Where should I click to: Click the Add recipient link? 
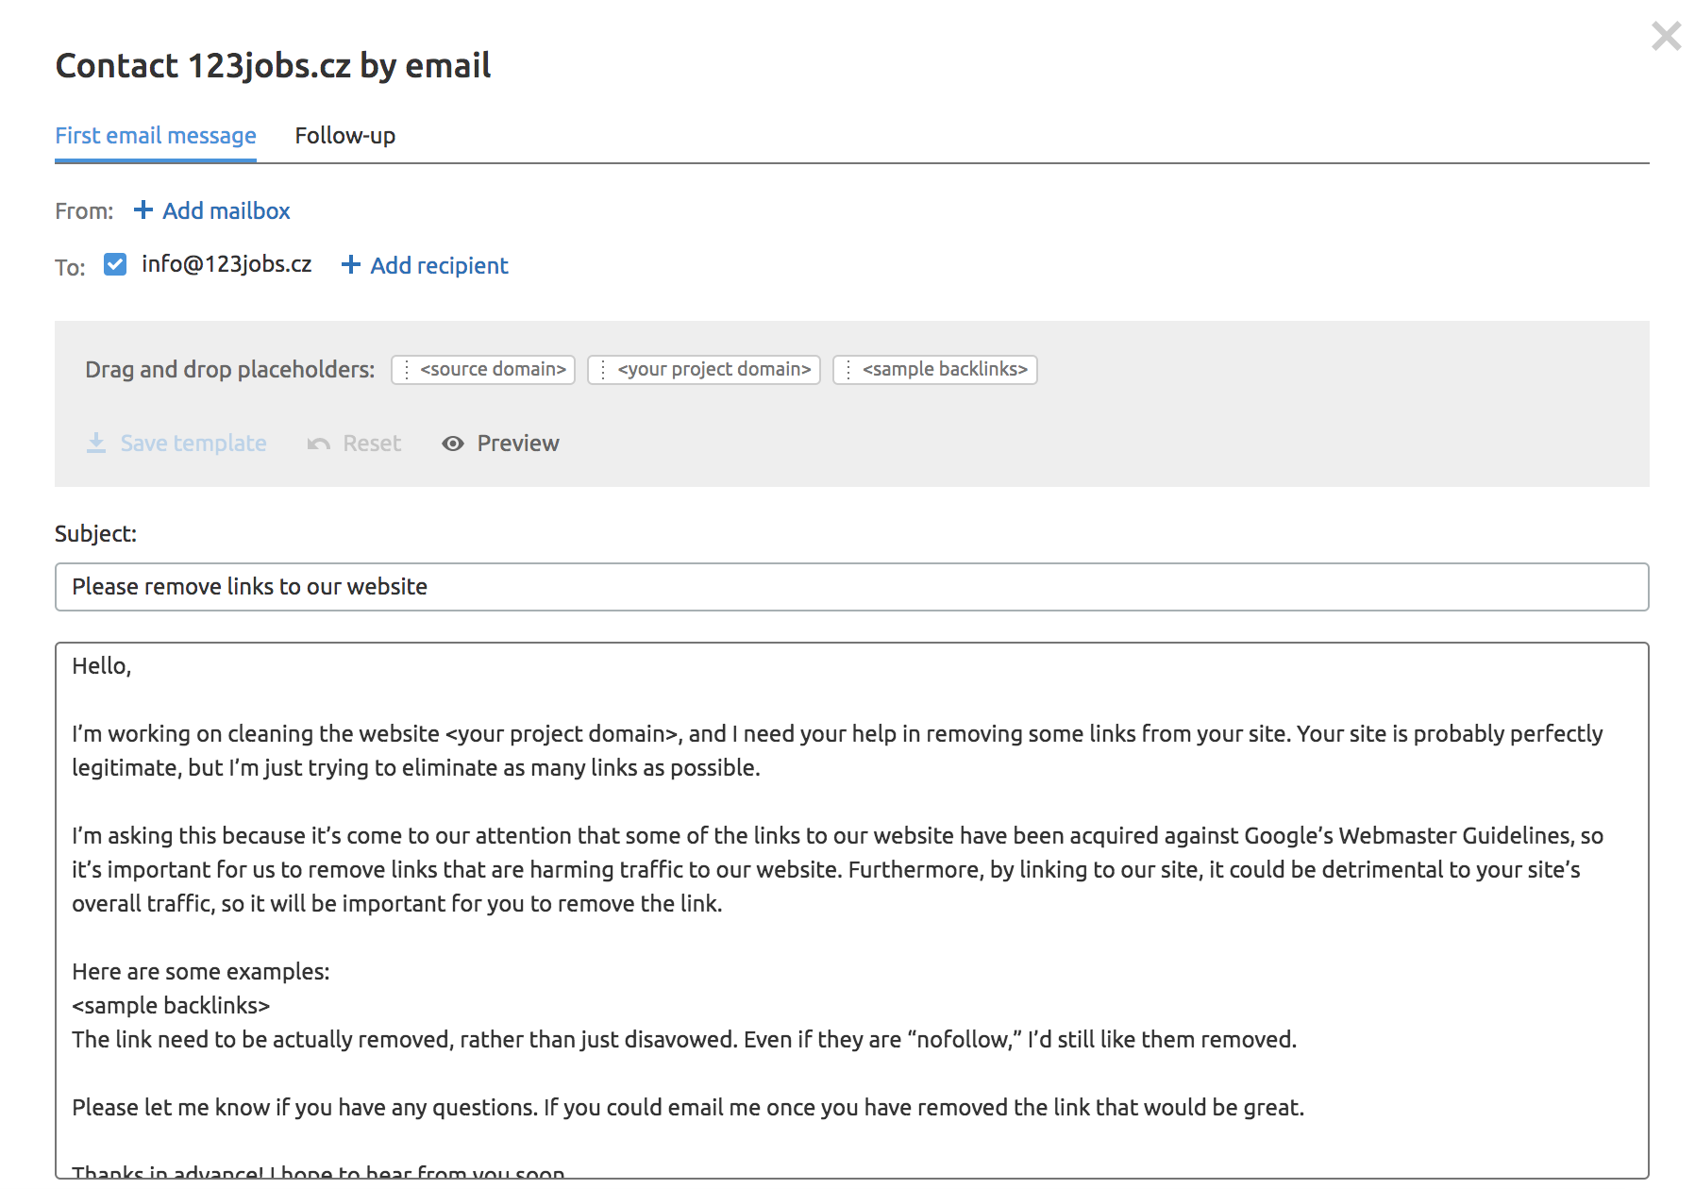(440, 265)
